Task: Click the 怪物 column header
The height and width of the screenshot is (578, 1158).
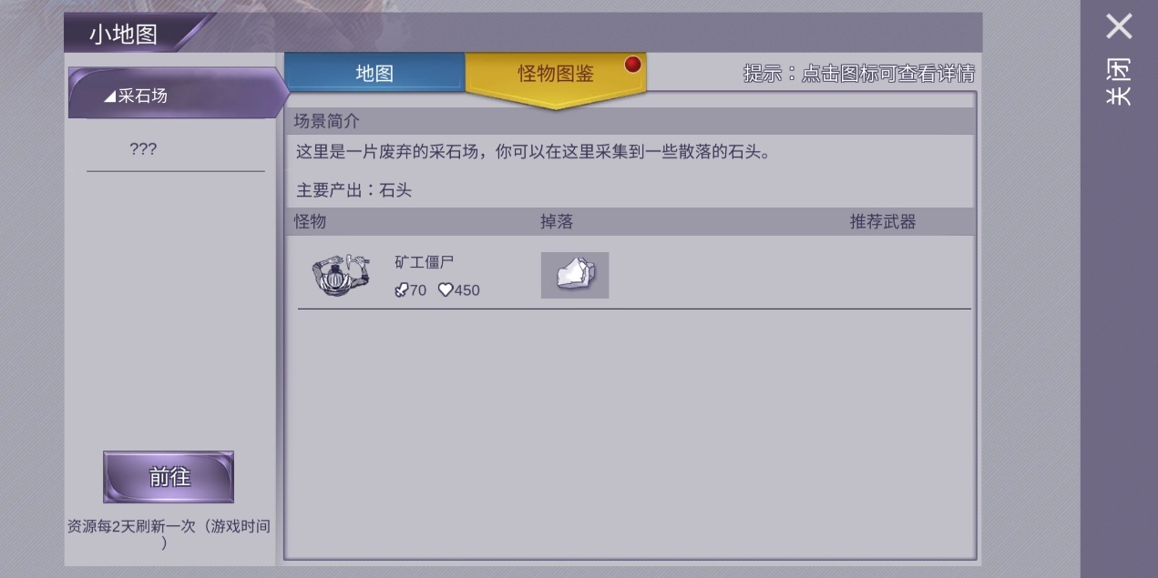Action: pos(310,221)
